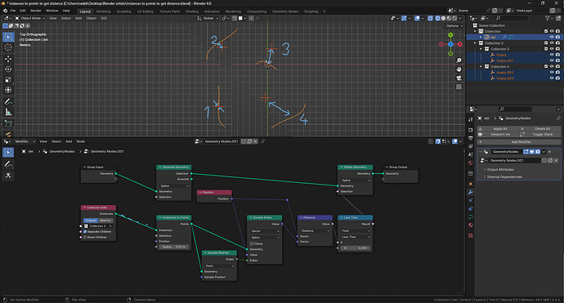The height and width of the screenshot is (303, 564).
Task: Disable render camera icon for Empty.002
Action: [557, 73]
